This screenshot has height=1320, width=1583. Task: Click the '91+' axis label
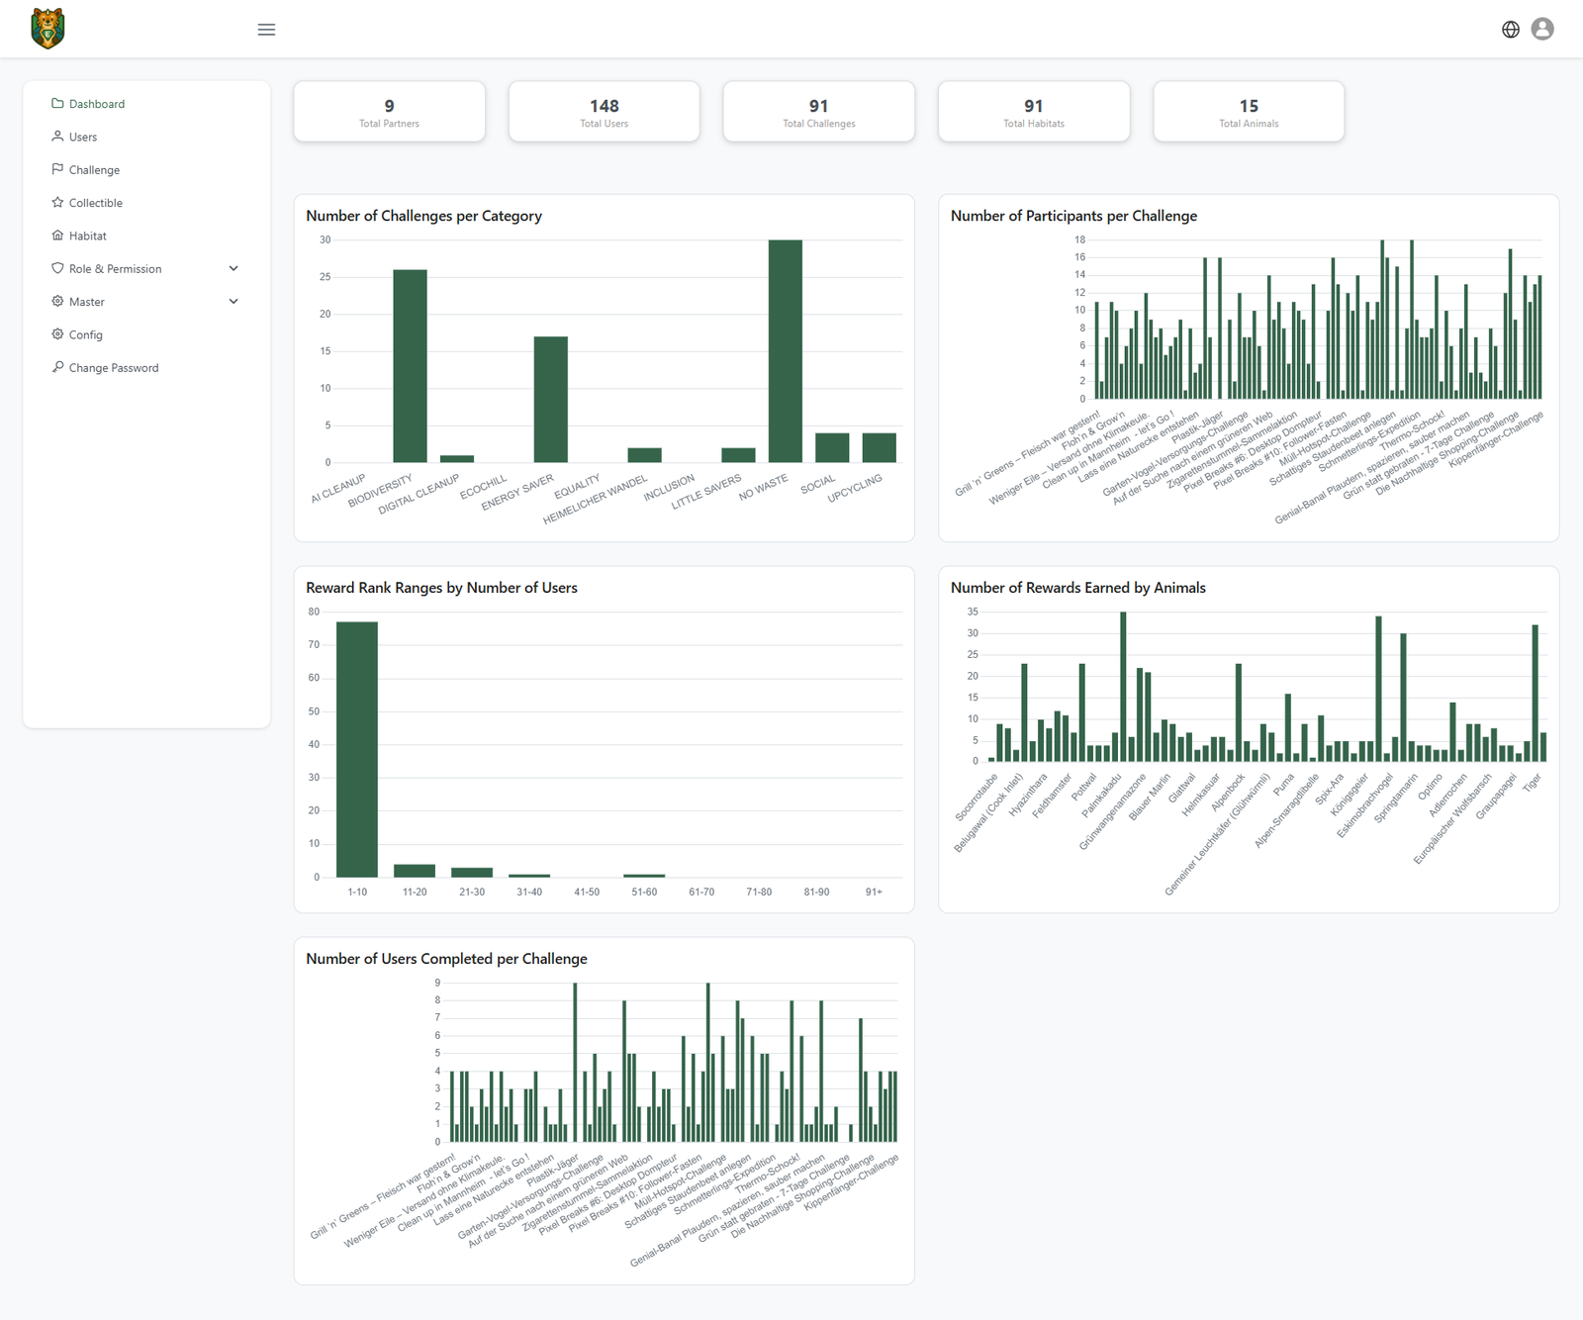(x=874, y=892)
